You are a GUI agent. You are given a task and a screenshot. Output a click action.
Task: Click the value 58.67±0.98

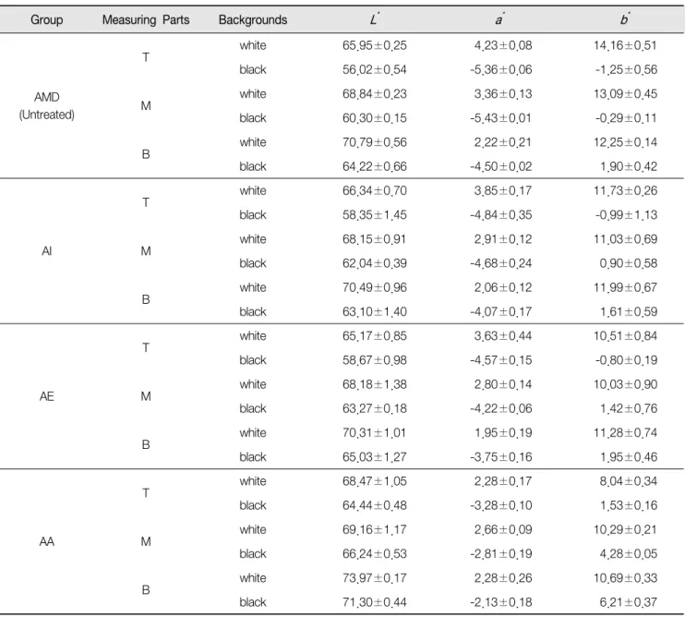pos(375,360)
